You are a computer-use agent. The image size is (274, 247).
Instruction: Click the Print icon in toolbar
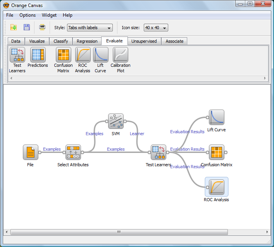(x=42, y=27)
